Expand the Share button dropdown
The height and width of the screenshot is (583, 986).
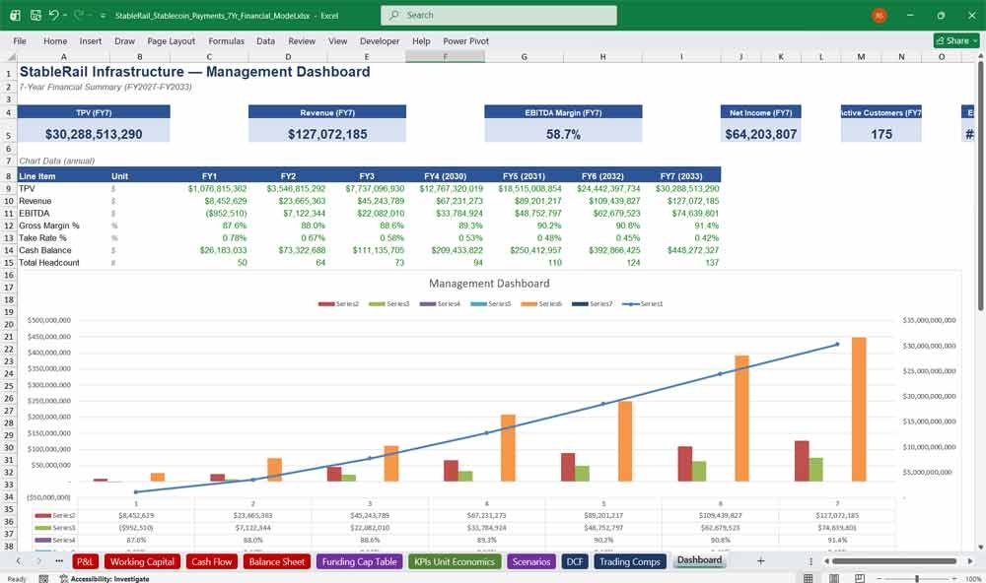[976, 40]
